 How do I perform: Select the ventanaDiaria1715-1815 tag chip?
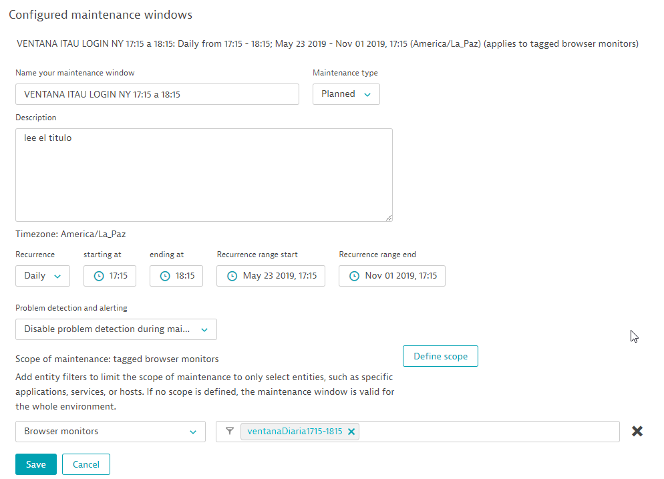[x=295, y=432]
